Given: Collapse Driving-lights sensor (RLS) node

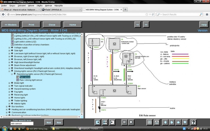Looking at the screenshot, I should (9, 71).
